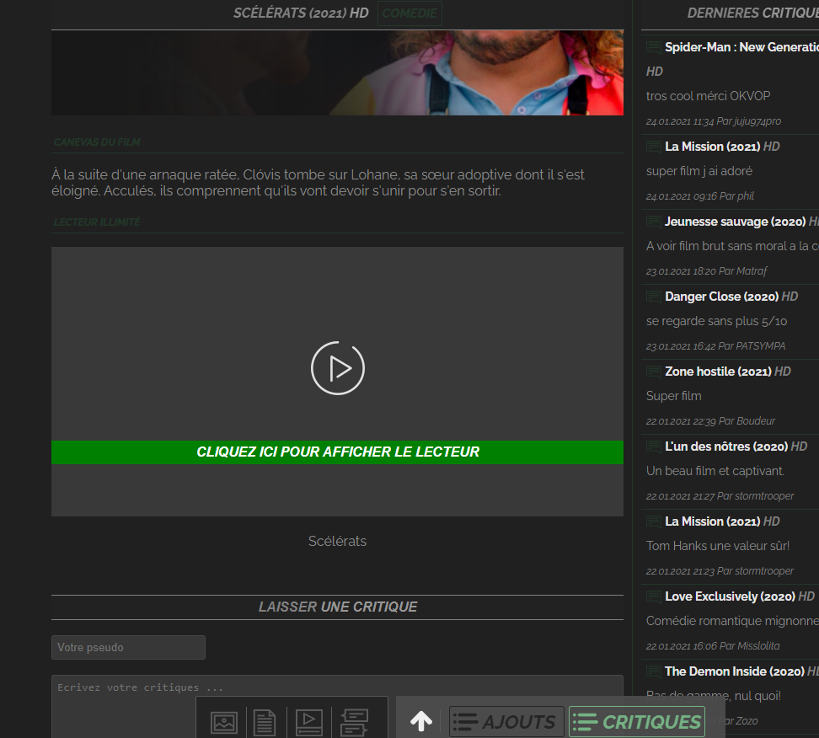
Task: Open The Demon Inside (2020) review link
Action: pyautogui.click(x=735, y=671)
